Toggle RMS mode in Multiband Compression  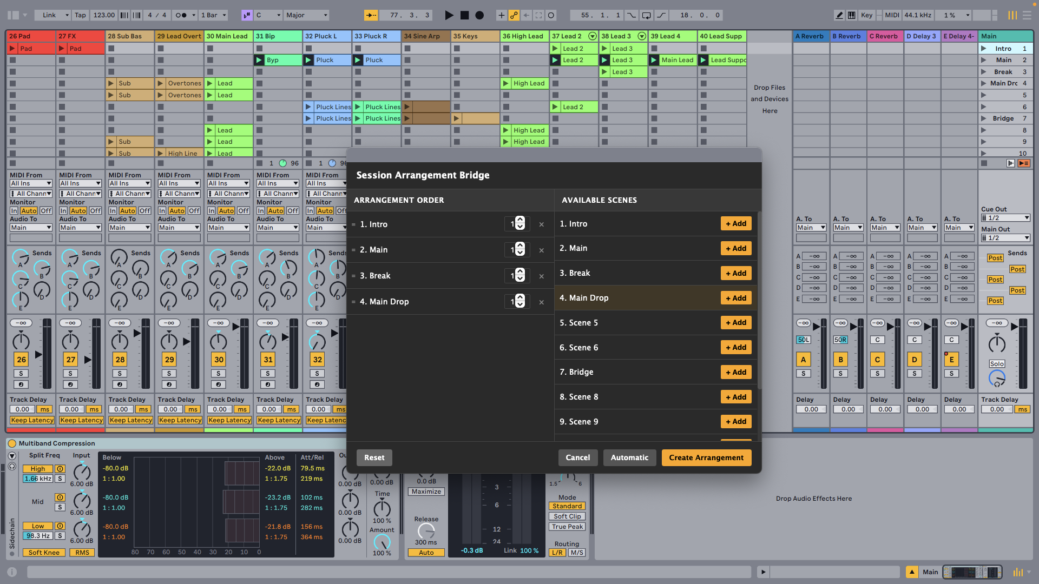[82, 553]
